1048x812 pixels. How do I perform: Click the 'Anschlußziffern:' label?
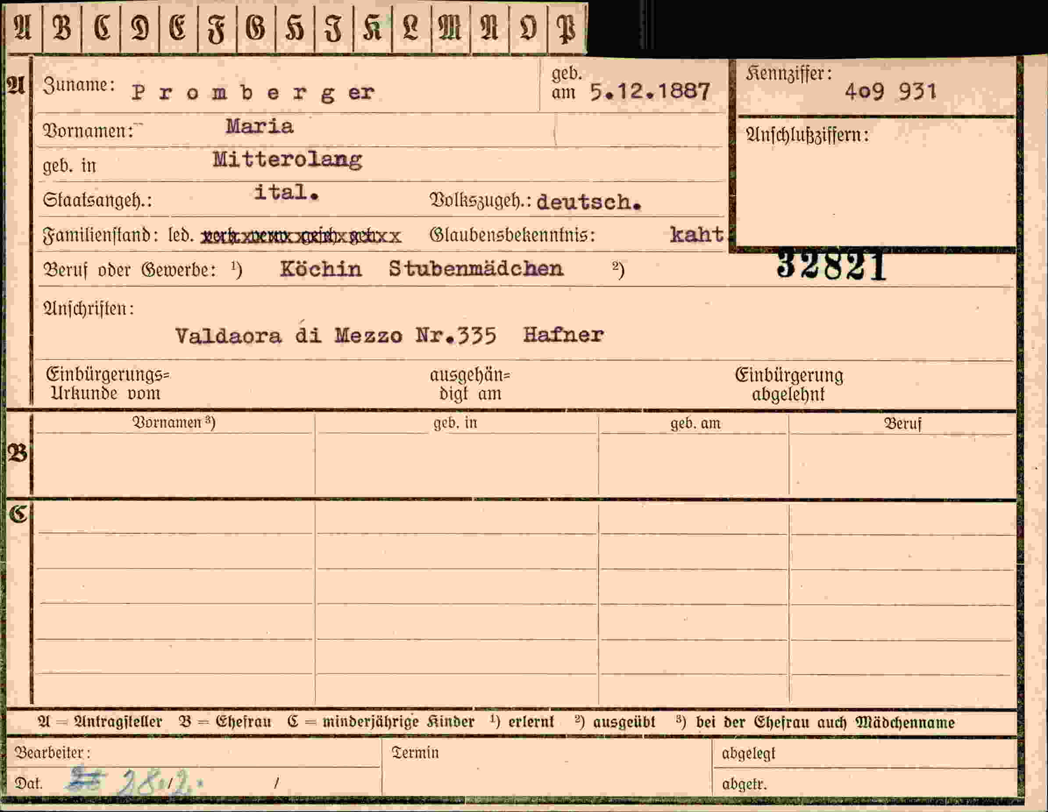[807, 135]
